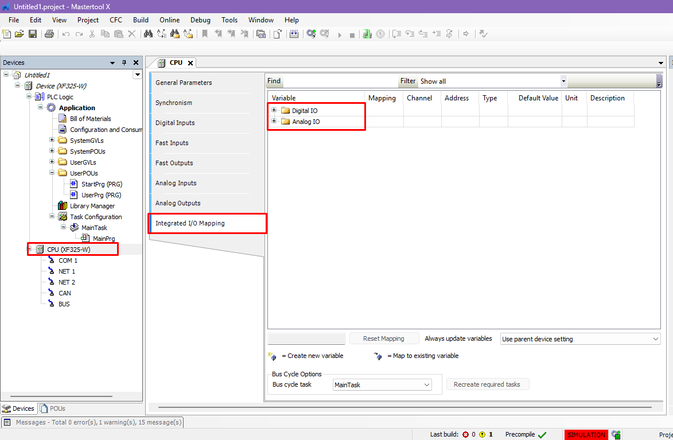673x440 pixels.
Task: Select NET 1 in the device tree
Action: click(x=67, y=271)
